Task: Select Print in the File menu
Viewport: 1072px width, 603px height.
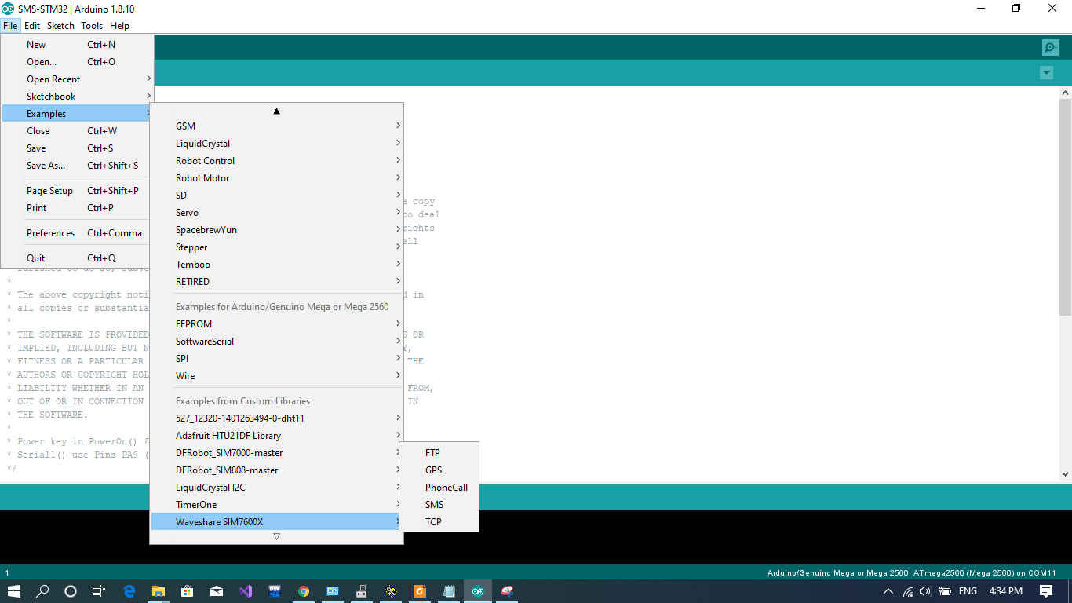Action: pyautogui.click(x=77, y=208)
